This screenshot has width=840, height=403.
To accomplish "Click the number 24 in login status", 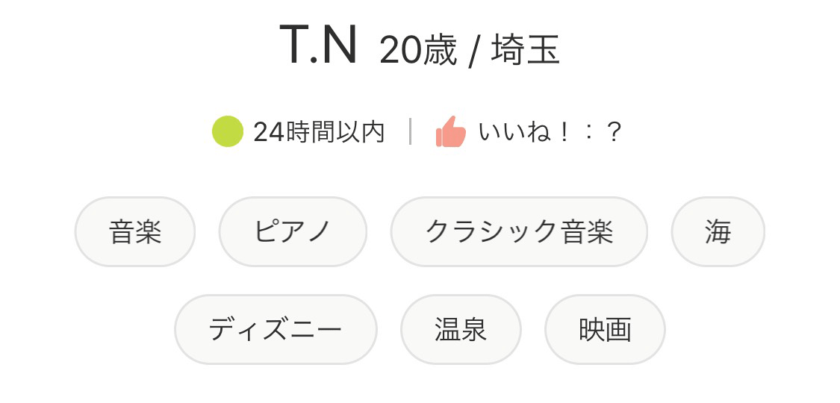I will [269, 132].
